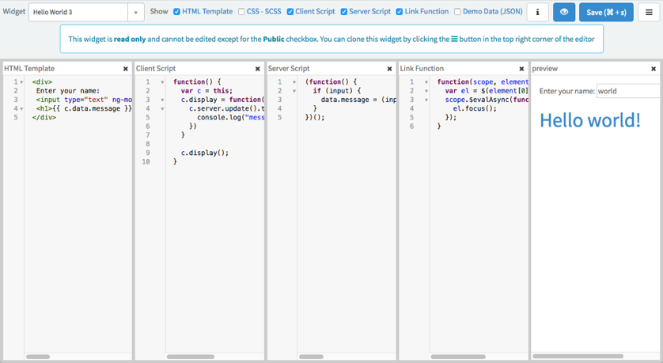Image resolution: width=663 pixels, height=363 pixels.
Task: Uncheck the Server Script checkbox
Action: (343, 12)
